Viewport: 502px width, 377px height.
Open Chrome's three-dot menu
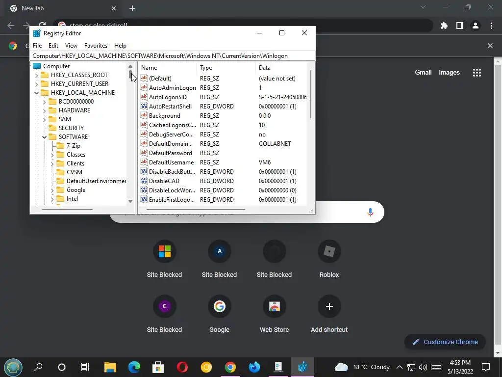tap(491, 26)
